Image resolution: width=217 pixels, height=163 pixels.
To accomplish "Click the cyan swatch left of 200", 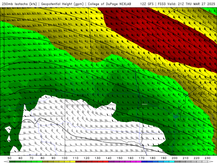I will [x=172, y=161].
